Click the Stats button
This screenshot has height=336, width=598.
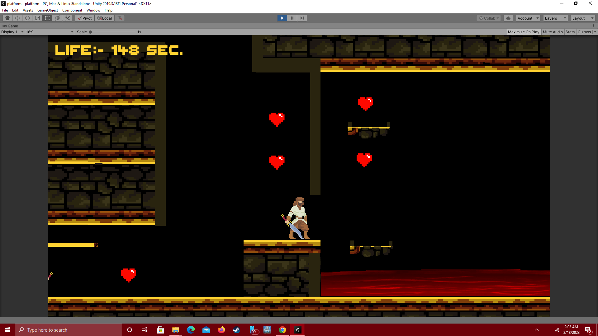click(x=570, y=32)
